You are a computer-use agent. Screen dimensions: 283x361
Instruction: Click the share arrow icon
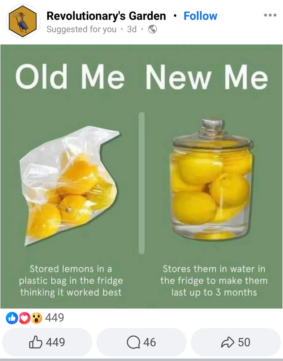tap(227, 342)
